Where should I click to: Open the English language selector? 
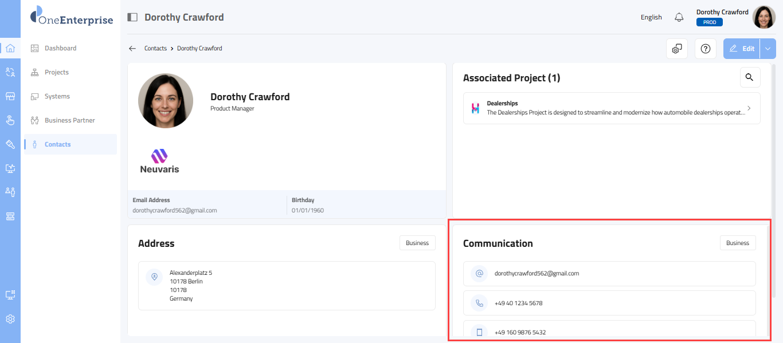click(x=651, y=17)
